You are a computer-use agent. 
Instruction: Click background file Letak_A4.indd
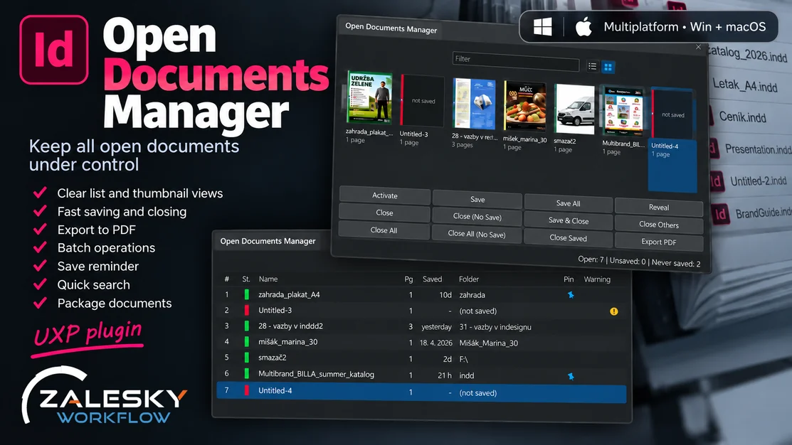744,86
